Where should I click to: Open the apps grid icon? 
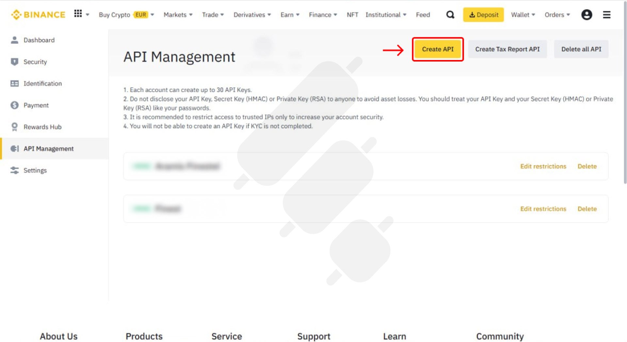(78, 13)
